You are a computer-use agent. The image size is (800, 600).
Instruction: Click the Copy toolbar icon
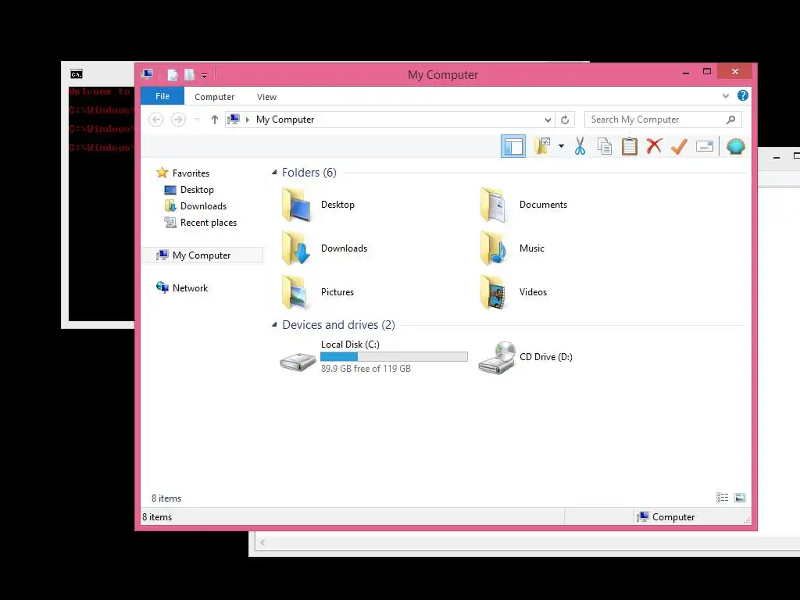[605, 146]
